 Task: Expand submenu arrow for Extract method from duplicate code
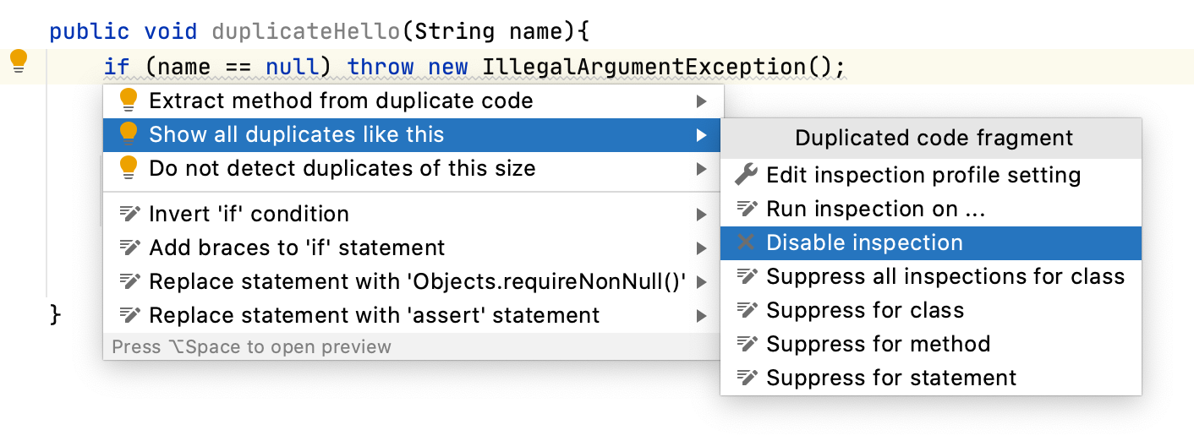(701, 101)
